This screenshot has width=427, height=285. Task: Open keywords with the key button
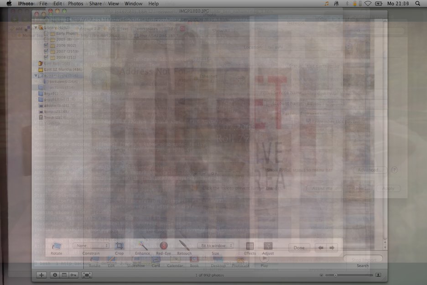coord(73,275)
